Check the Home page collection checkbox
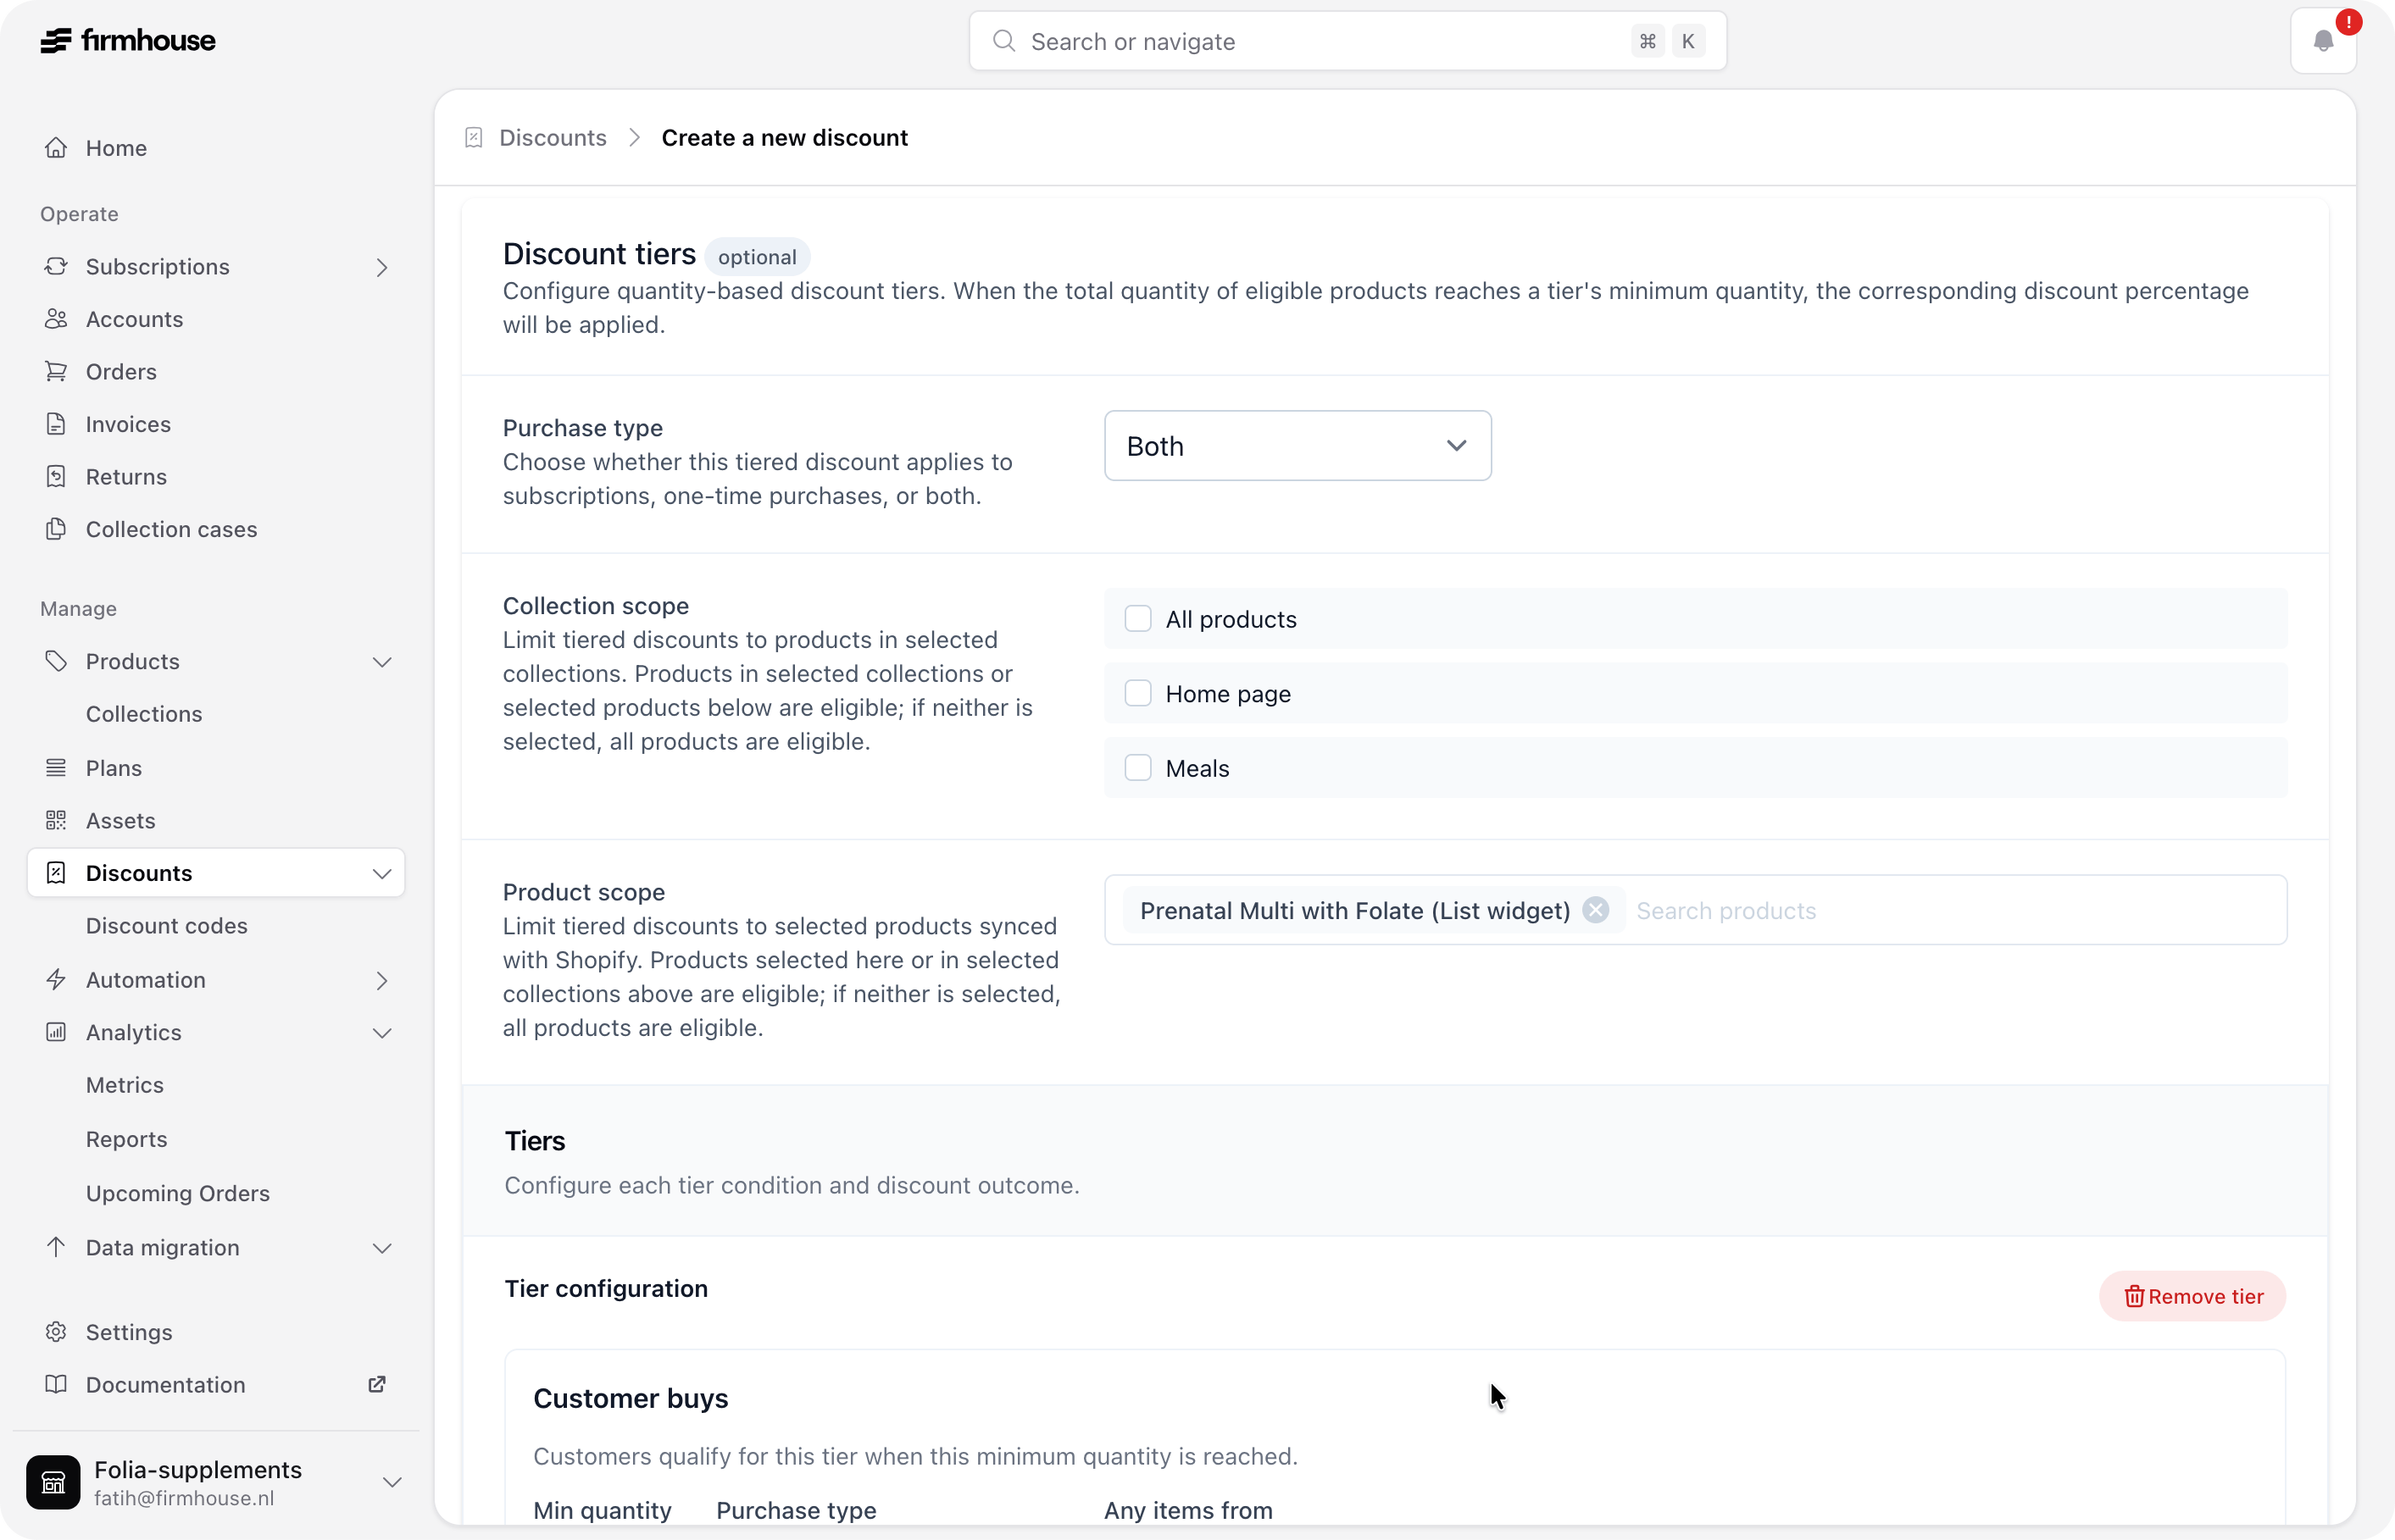2395x1540 pixels. 1137,693
